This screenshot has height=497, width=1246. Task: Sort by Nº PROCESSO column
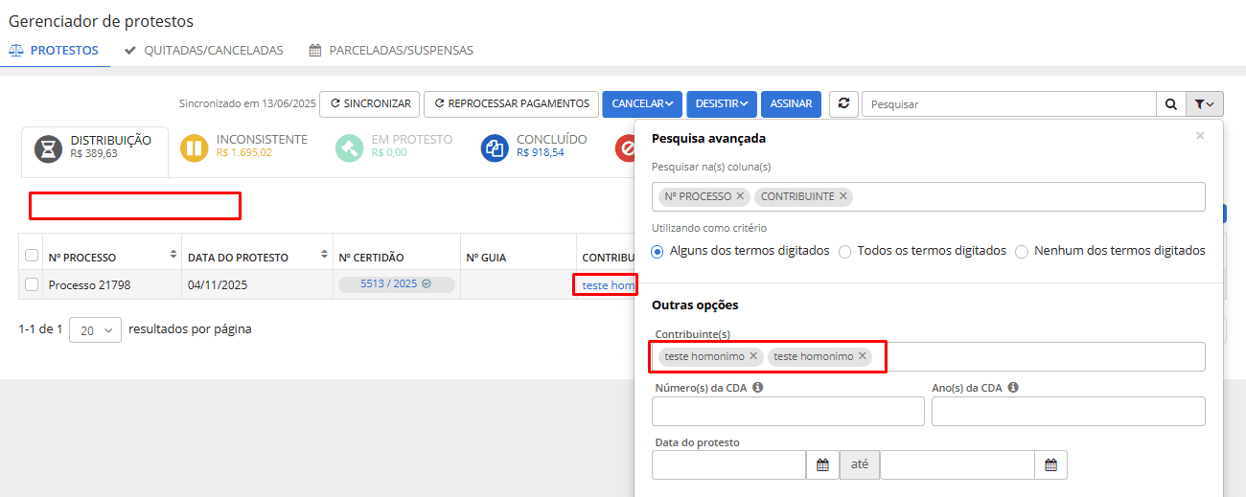[173, 256]
